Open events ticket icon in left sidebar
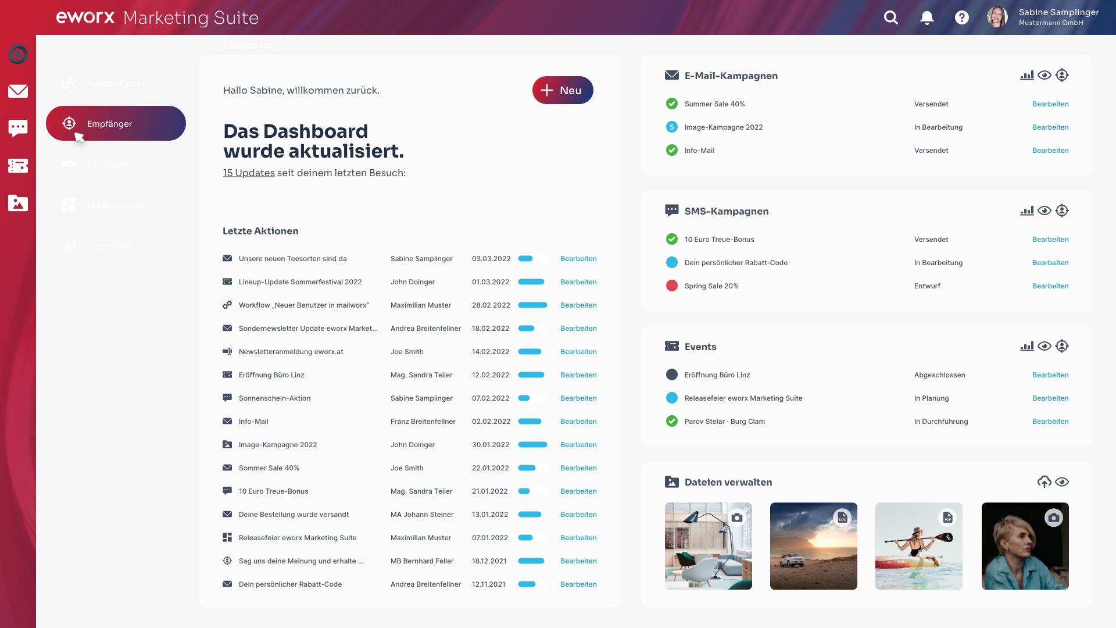Image resolution: width=1116 pixels, height=628 pixels. (18, 166)
